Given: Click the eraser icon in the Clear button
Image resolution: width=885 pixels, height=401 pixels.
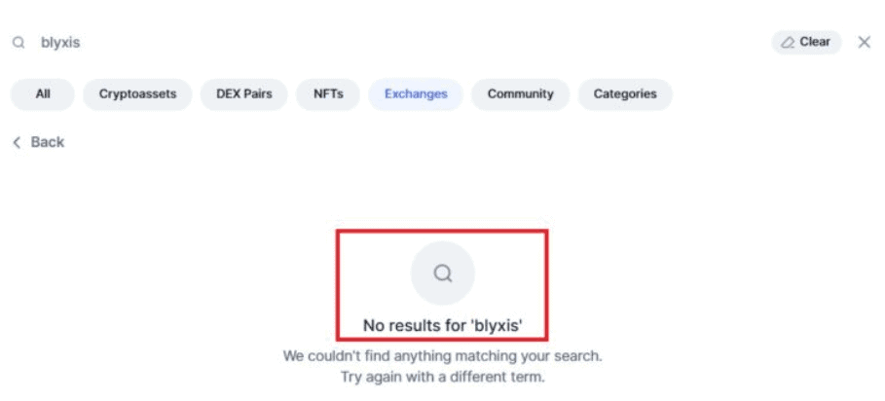Looking at the screenshot, I should tap(788, 43).
